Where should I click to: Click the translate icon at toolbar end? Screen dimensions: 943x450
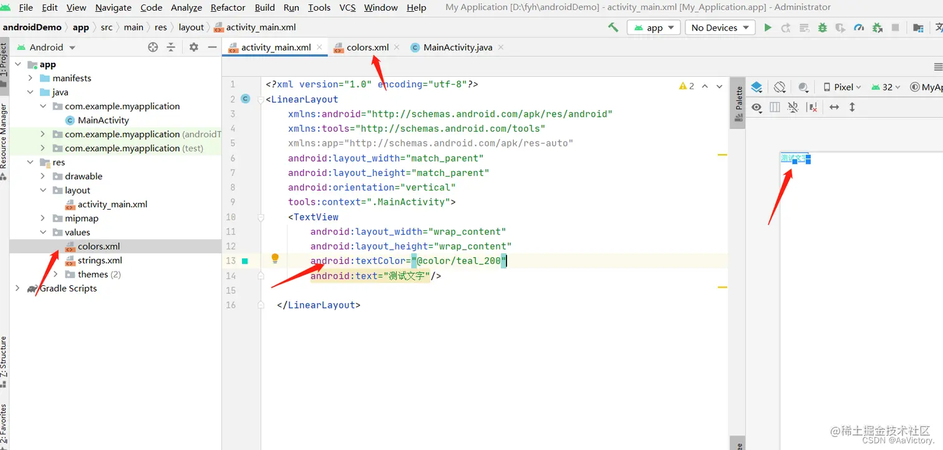[x=939, y=27]
